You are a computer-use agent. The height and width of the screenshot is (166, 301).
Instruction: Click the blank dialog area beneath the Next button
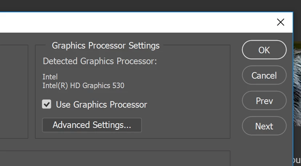264,151
